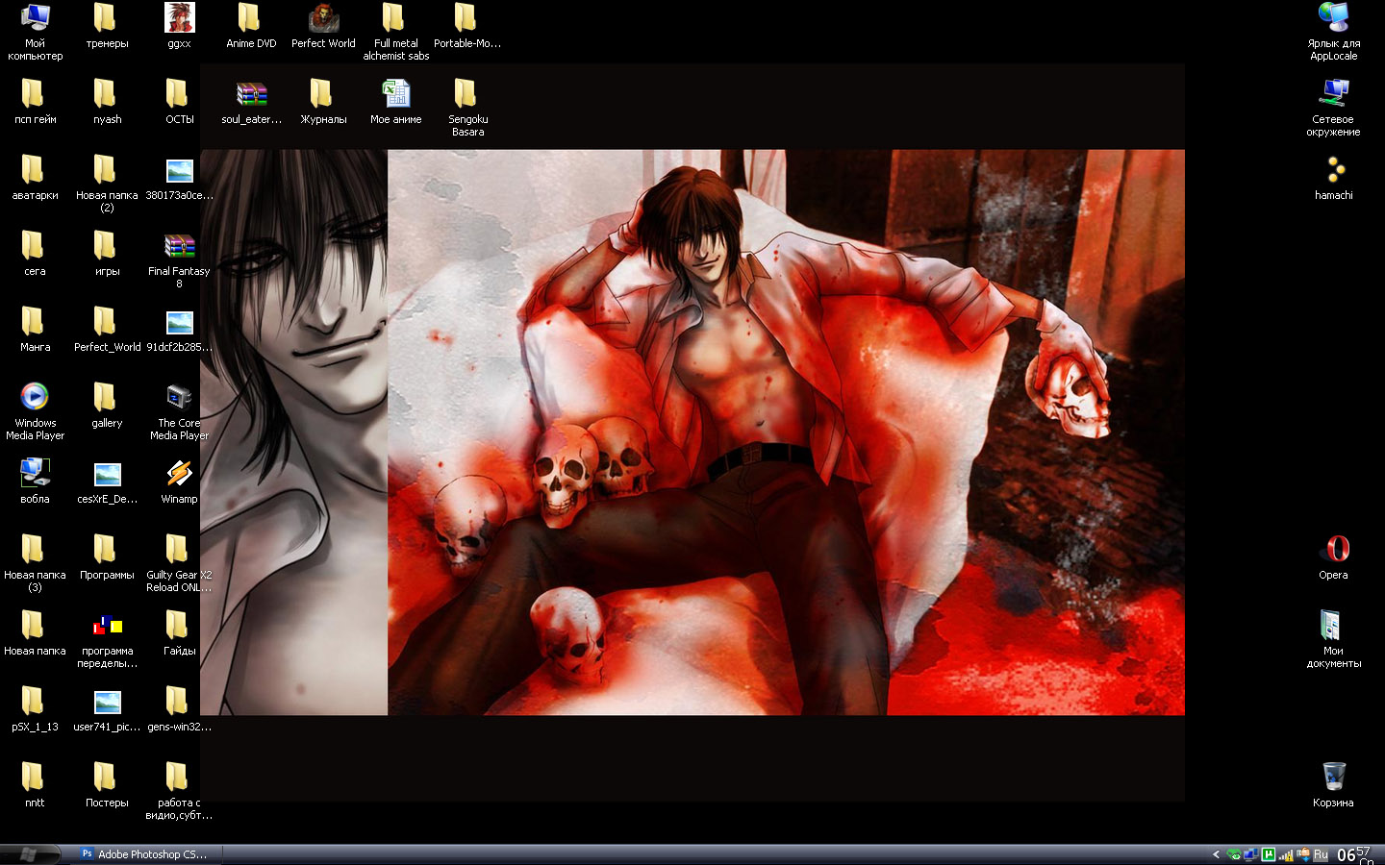Open the Мой компьютер desktop icon
1385x865 pixels.
[x=35, y=31]
